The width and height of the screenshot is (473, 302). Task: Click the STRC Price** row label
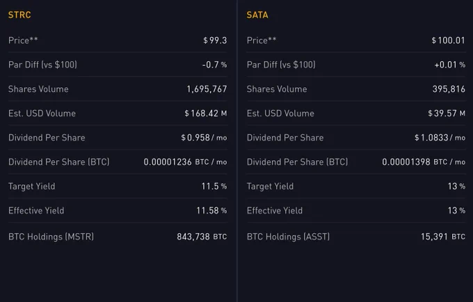pos(23,40)
